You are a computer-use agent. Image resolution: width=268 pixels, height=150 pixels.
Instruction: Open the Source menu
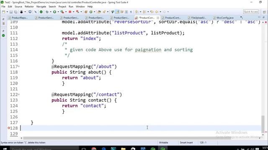(18, 7)
